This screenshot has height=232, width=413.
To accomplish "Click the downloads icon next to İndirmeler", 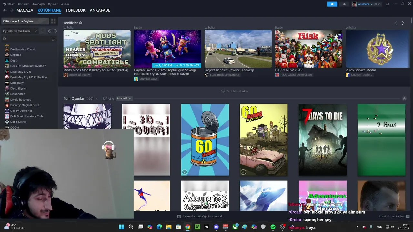I will [179, 217].
